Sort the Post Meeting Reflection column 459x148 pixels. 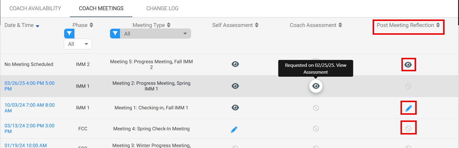coord(438,25)
